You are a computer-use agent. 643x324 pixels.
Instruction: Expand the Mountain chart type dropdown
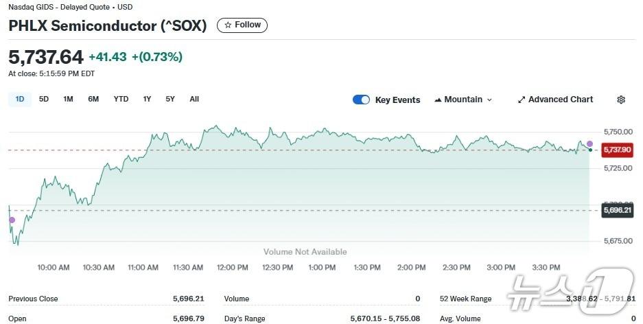(464, 100)
